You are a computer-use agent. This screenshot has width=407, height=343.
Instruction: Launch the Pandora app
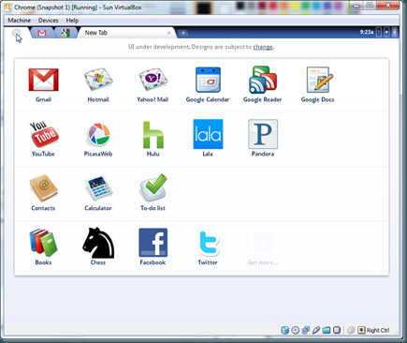(263, 134)
